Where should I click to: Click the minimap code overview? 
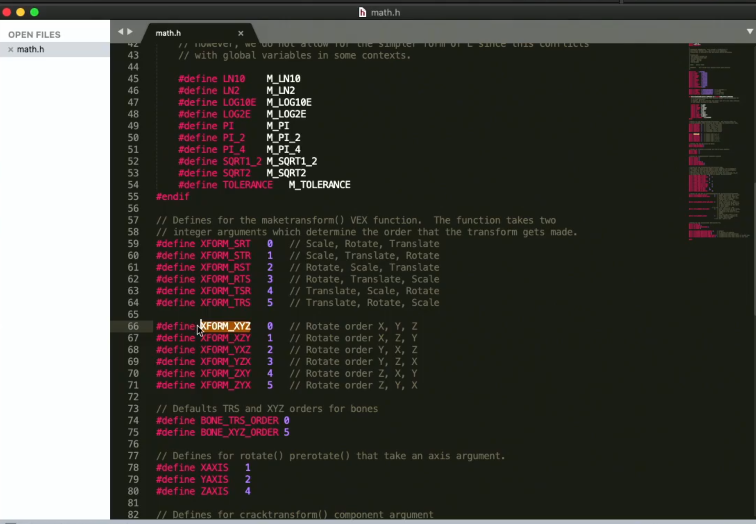[x=719, y=142]
